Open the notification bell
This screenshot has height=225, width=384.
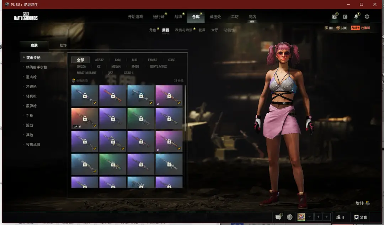[x=356, y=16]
